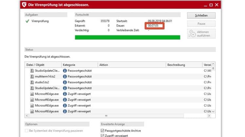The image size is (245, 137).
Task: Sort by Kategorie column header
Action: point(80,65)
